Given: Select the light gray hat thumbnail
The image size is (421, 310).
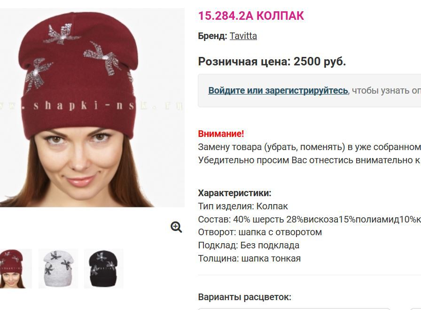Looking at the screenshot, I should tap(58, 269).
